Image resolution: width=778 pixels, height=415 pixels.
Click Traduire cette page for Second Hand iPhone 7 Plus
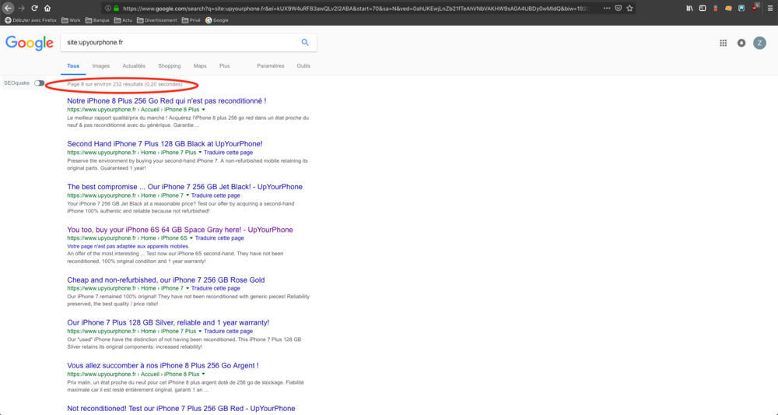click(x=228, y=153)
